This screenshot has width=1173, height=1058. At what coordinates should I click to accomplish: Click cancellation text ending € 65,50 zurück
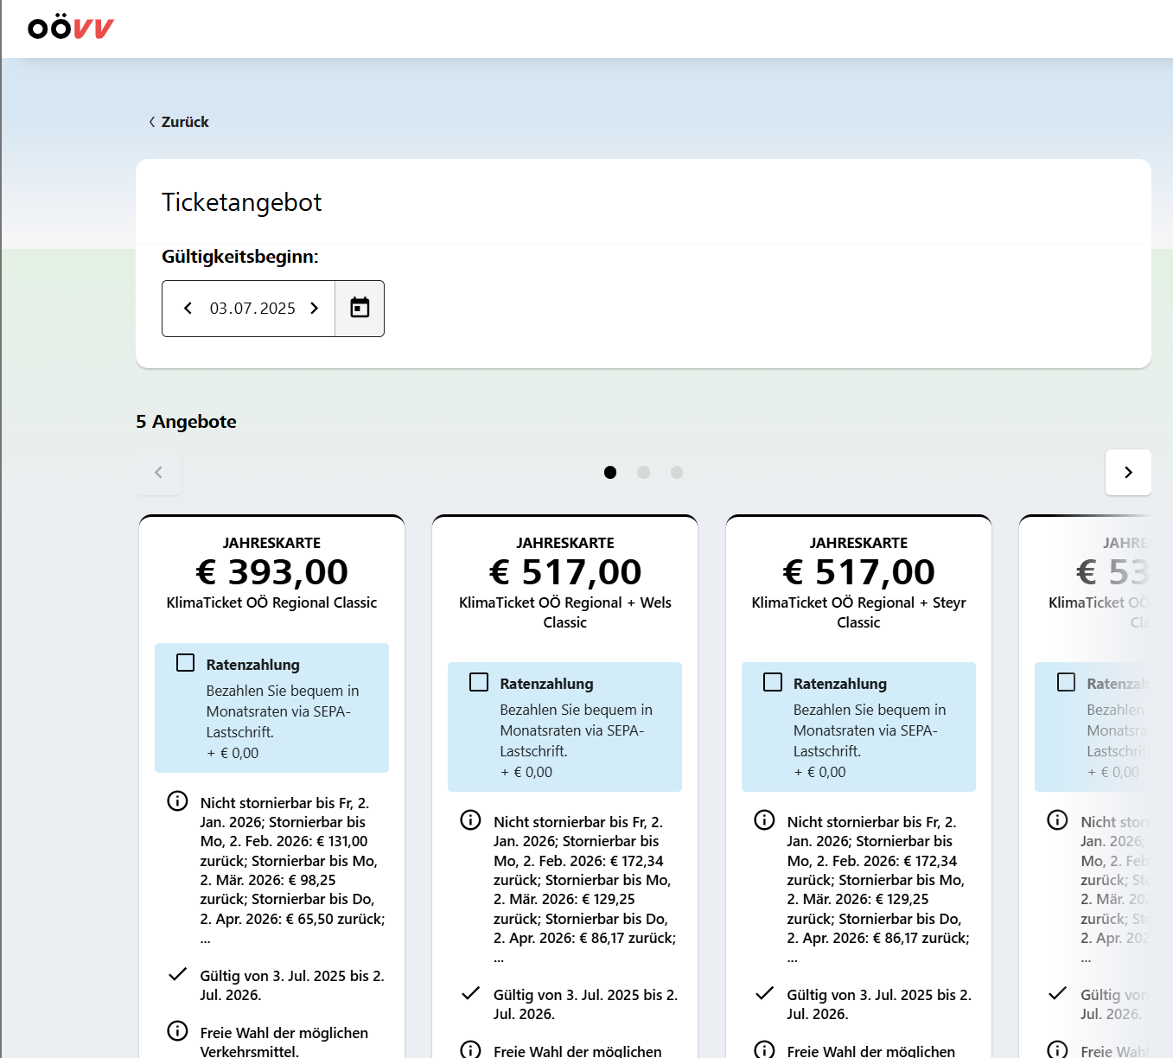(292, 870)
